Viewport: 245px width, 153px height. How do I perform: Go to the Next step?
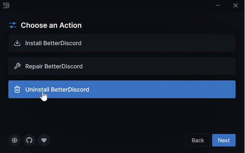[224, 140]
